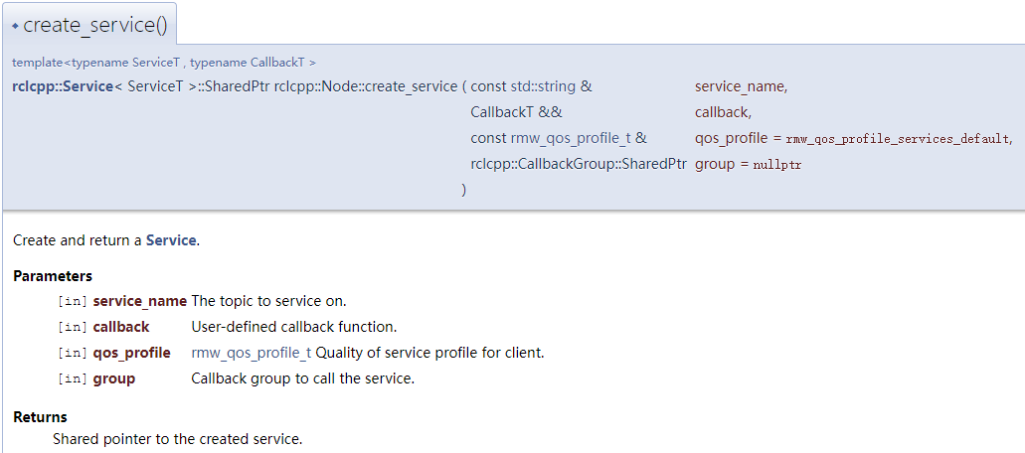The height and width of the screenshot is (453, 1025).
Task: Select the group entry in the Parameters list
Action: click(x=113, y=378)
